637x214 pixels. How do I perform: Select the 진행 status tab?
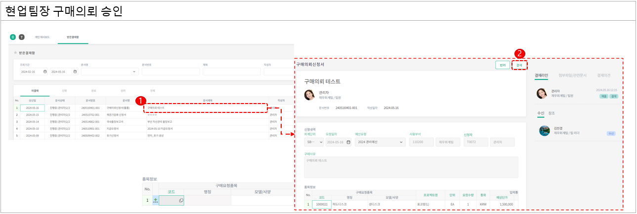64,91
